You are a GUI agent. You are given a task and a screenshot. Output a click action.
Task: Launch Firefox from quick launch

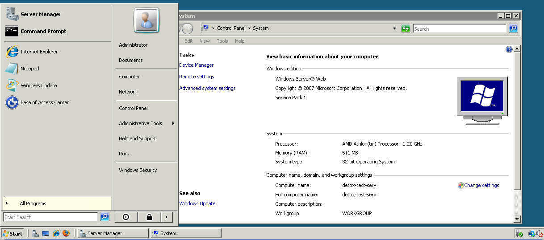[67, 233]
